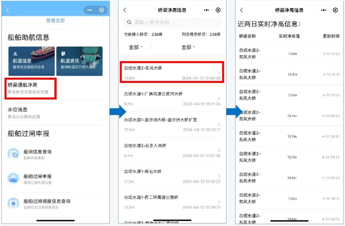The width and height of the screenshot is (345, 226).
Task: Click 当前接入桥梁: 238座 label
Action: [143, 34]
